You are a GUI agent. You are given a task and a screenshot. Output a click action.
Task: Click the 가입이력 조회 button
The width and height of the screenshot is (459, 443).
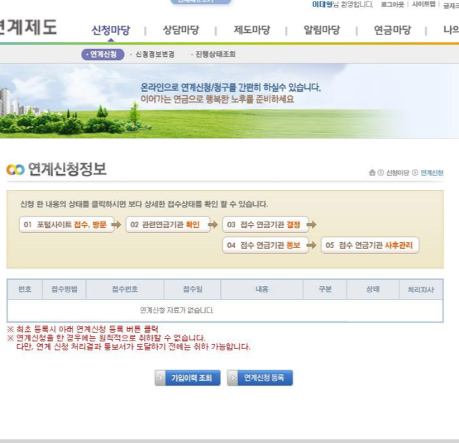188,378
